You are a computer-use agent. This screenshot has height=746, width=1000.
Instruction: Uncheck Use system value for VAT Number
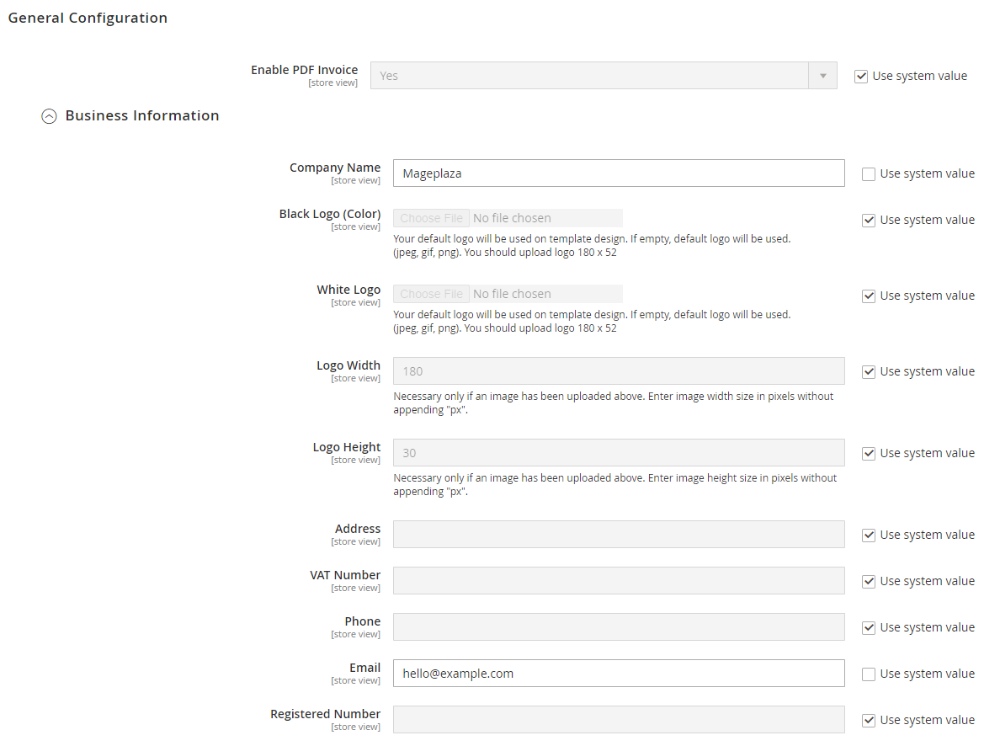pos(869,582)
